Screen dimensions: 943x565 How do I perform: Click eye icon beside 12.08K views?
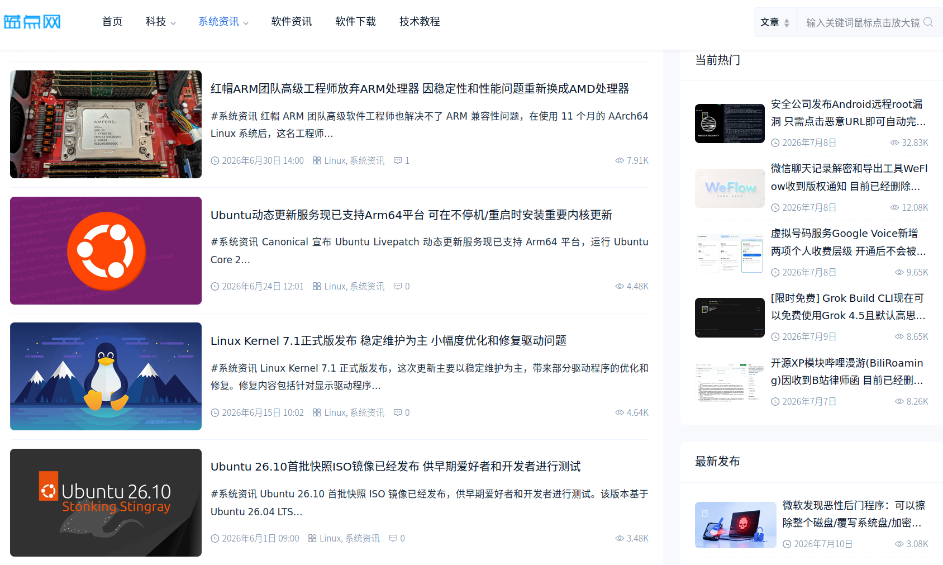[894, 207]
